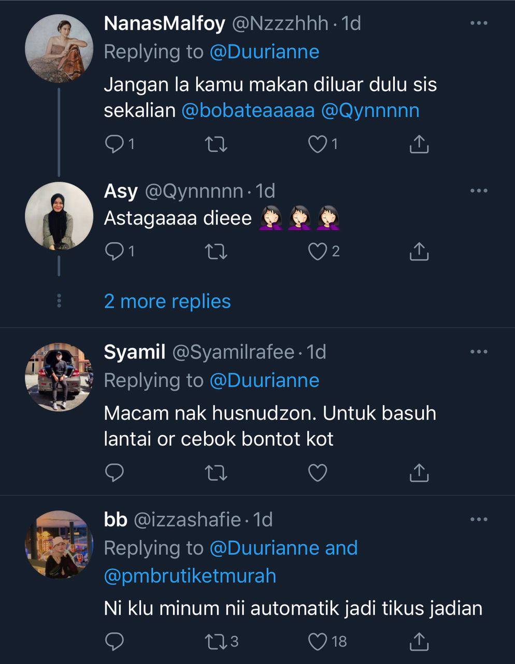Open Asy's profile avatar

[59, 216]
